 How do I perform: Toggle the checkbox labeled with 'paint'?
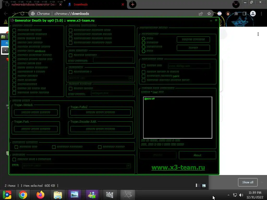coord(144,76)
